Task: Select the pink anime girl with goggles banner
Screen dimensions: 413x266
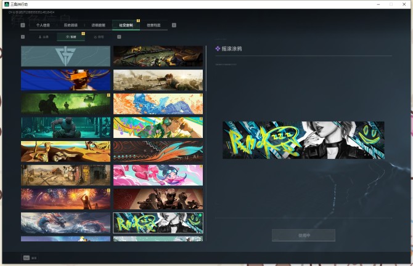Action: 158,175
